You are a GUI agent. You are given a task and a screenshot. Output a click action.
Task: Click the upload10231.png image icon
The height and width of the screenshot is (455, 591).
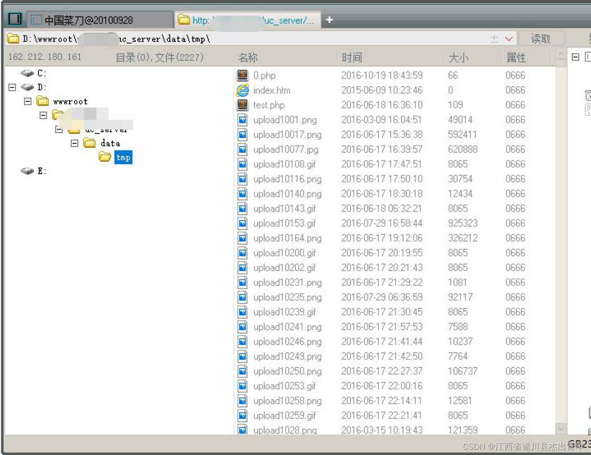coord(242,282)
